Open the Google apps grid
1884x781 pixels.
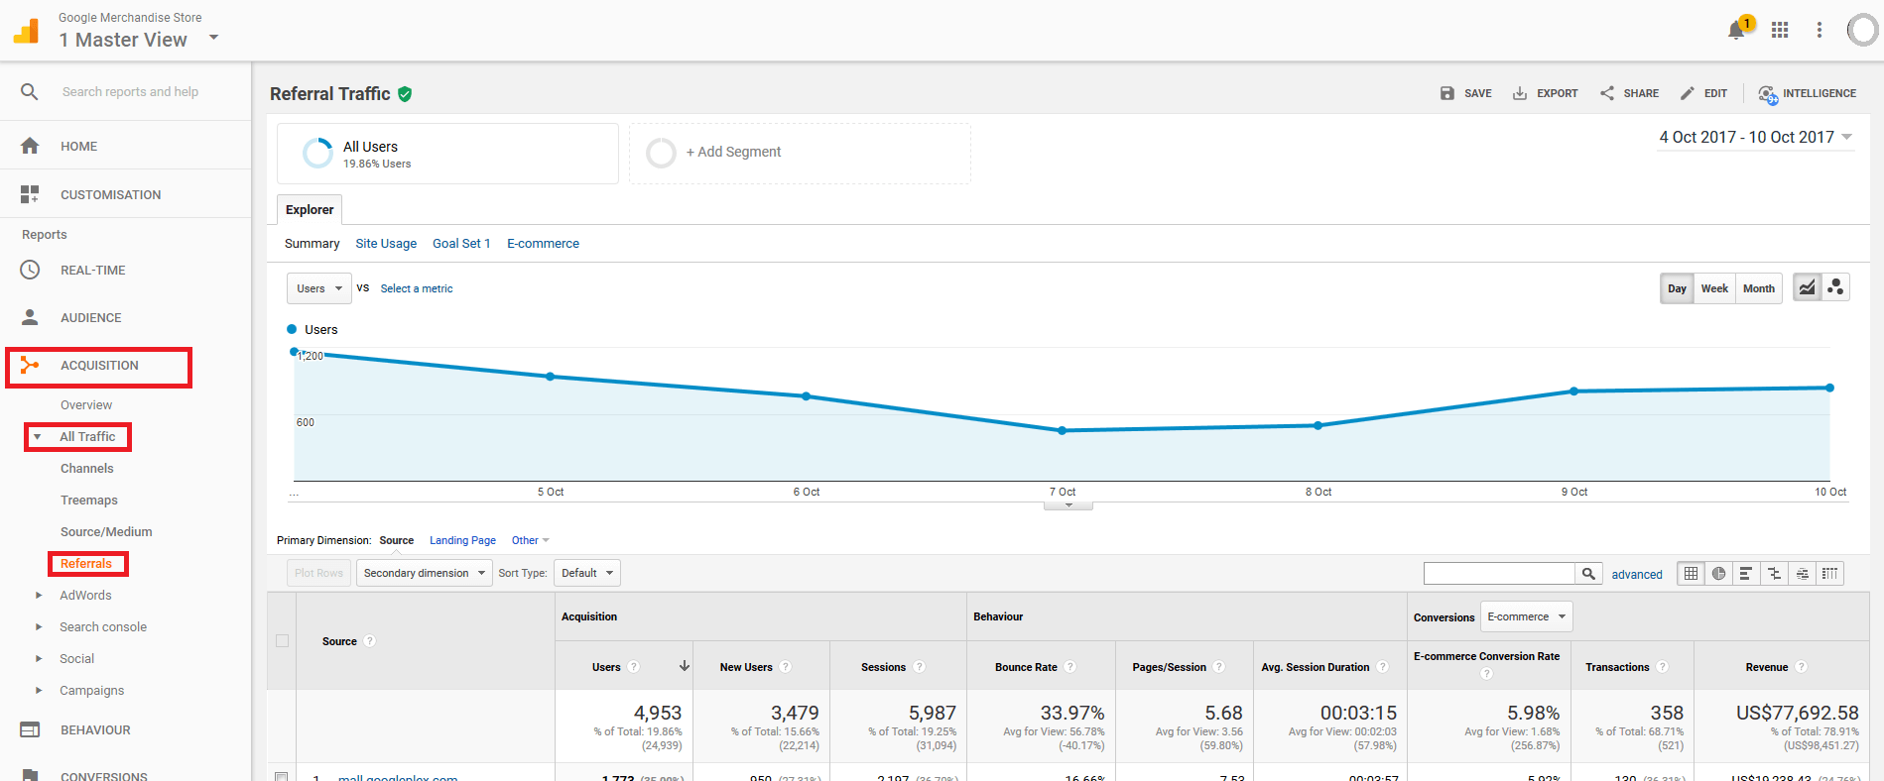(x=1780, y=30)
